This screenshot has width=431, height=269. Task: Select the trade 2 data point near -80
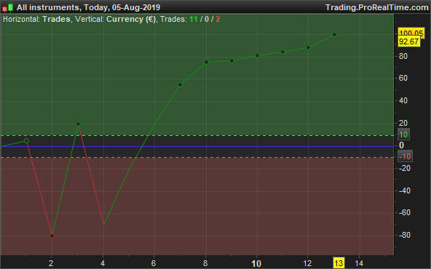pyautogui.click(x=52, y=236)
